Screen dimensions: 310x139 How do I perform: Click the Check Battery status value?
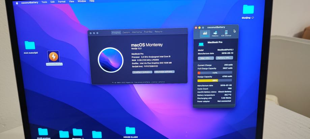225,92
